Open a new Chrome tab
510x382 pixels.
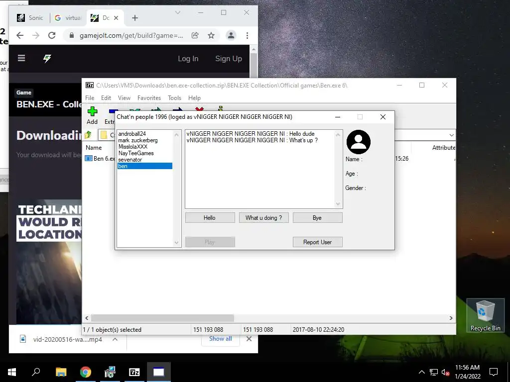135,18
